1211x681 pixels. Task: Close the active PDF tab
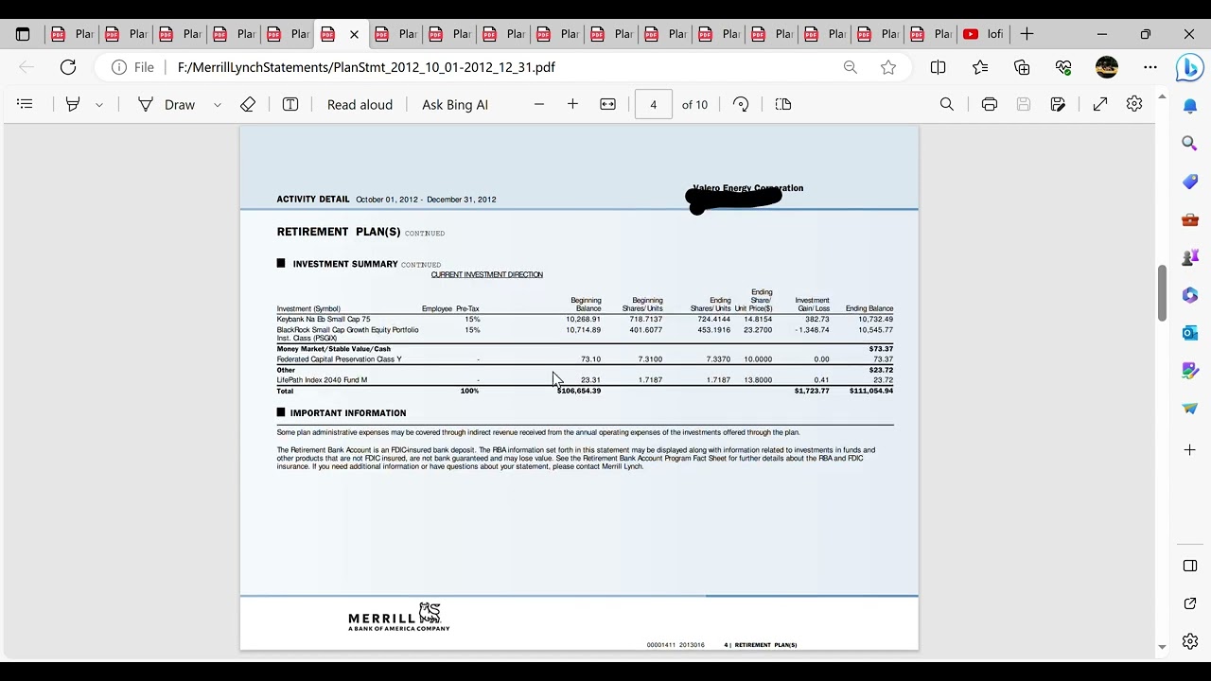tap(354, 34)
